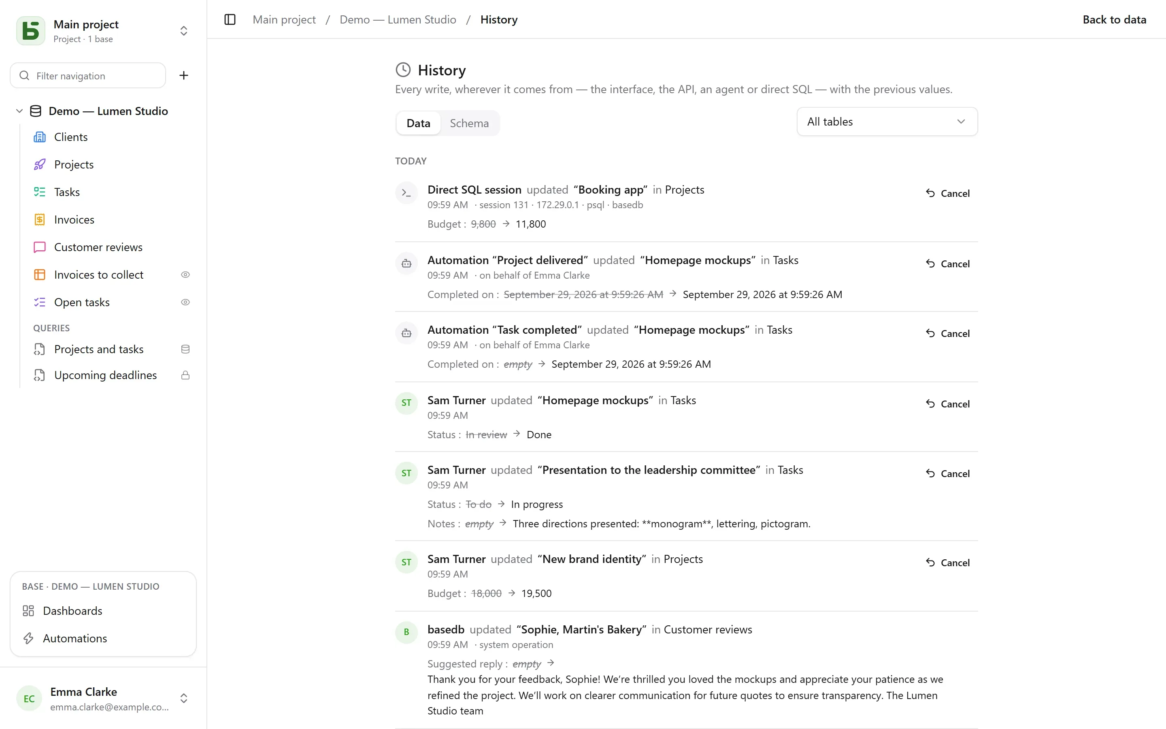Screen dimensions: 1166x729
Task: Focus the Filter navigation search field
Action: coord(88,76)
